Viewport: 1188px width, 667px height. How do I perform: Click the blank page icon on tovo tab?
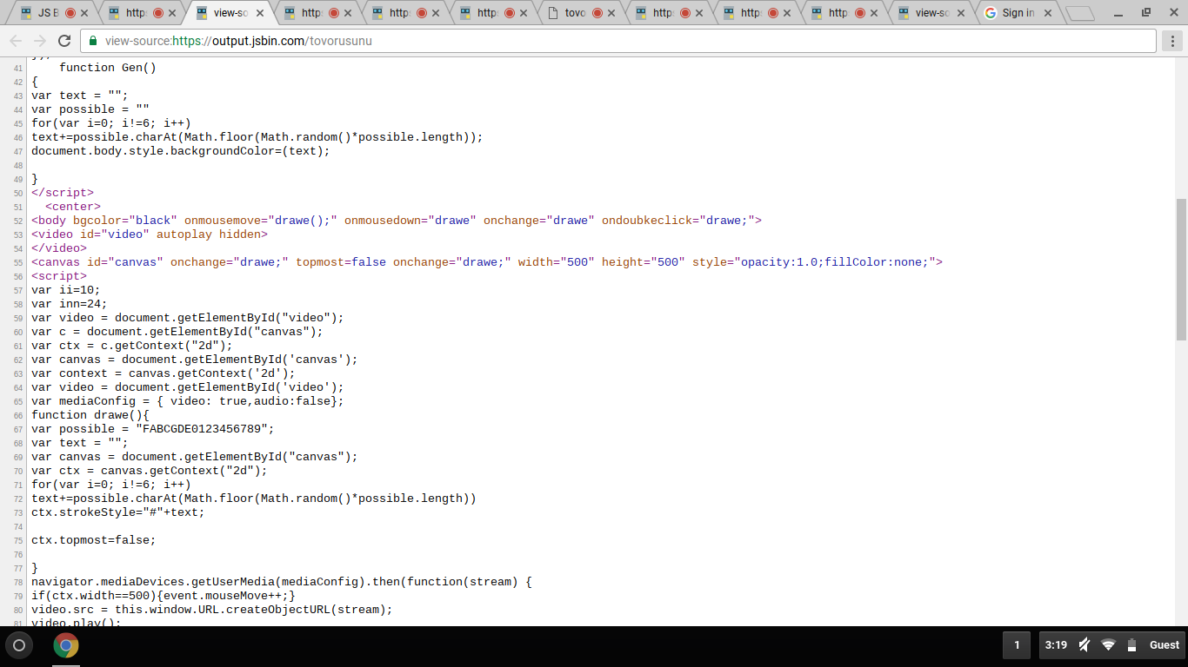point(551,13)
